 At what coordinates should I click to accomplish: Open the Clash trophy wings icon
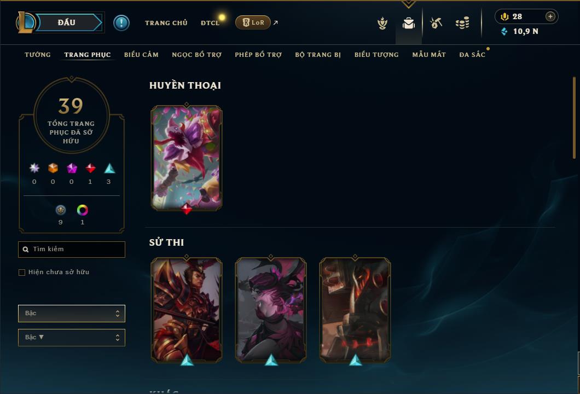coord(382,24)
